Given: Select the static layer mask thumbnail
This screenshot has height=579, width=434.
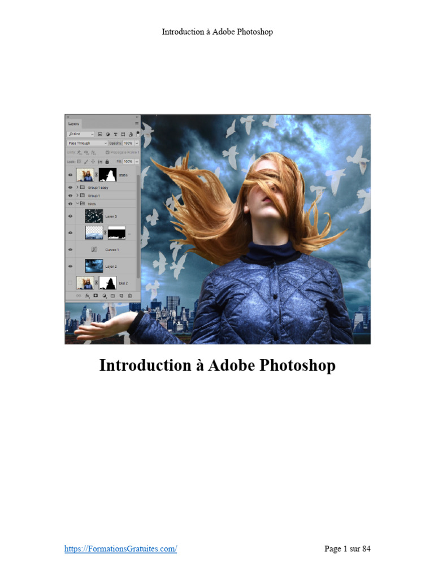Looking at the screenshot, I should (x=108, y=175).
